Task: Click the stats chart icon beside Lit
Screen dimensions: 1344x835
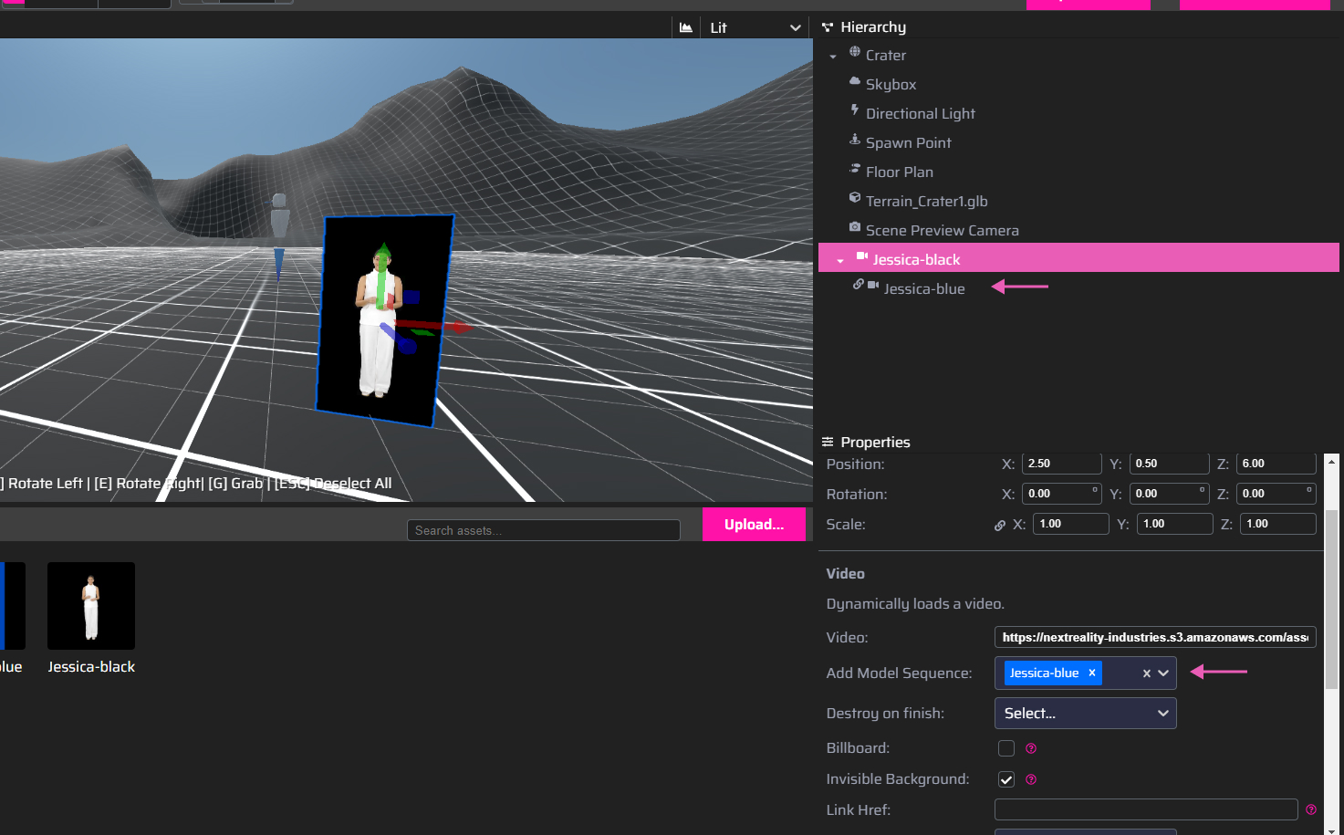Action: click(686, 27)
